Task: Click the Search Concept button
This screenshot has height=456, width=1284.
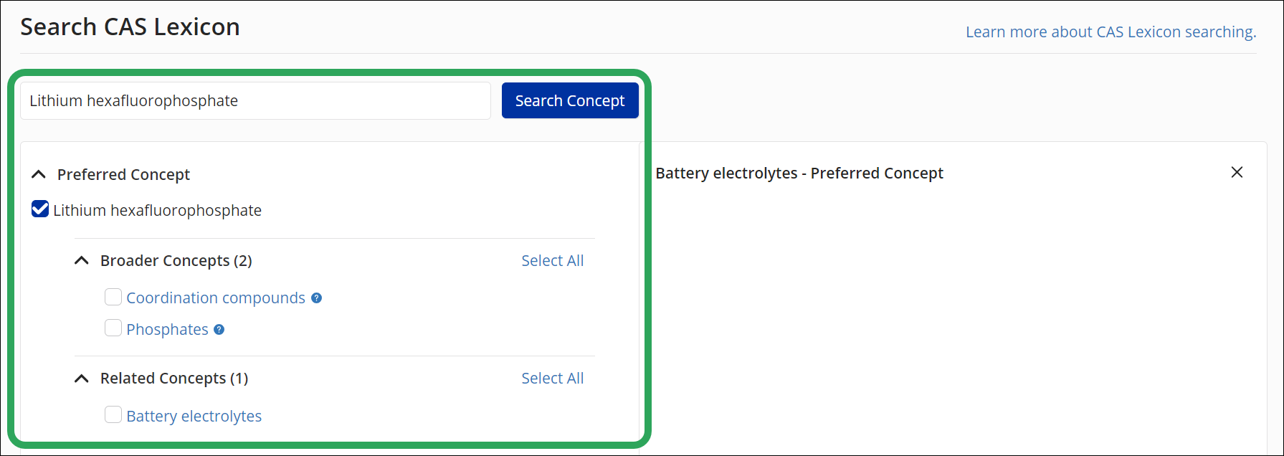Action: click(570, 100)
